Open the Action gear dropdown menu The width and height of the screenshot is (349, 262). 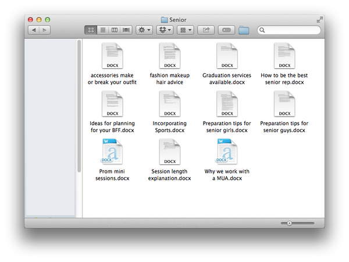[144, 30]
